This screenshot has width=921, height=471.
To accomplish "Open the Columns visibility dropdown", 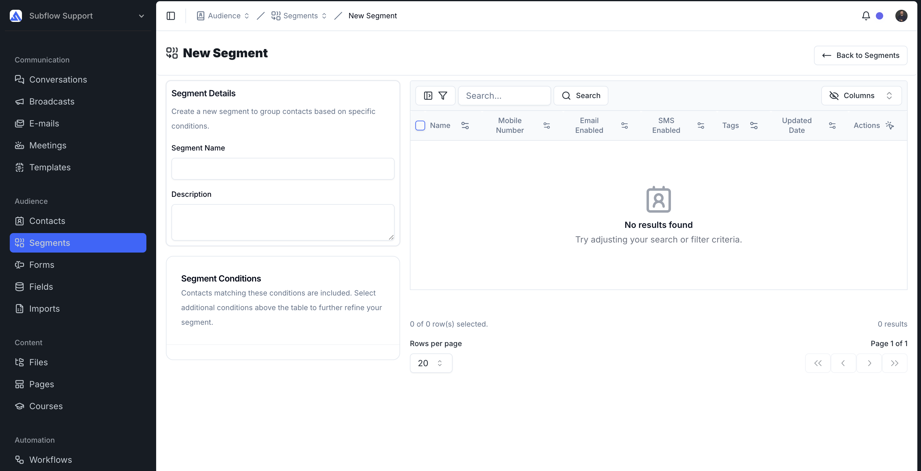I will tap(861, 96).
